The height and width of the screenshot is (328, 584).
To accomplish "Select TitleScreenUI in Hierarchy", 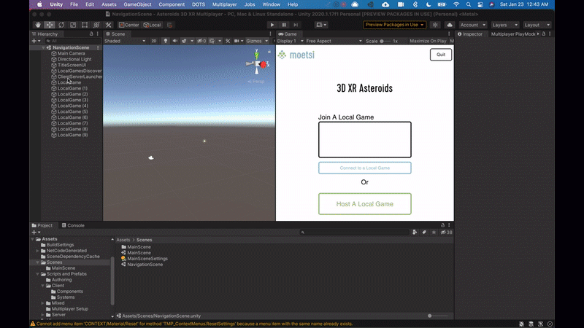I will pos(72,65).
